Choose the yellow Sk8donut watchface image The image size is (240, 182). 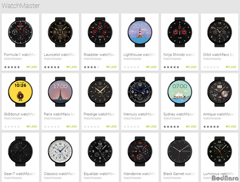click(20, 92)
